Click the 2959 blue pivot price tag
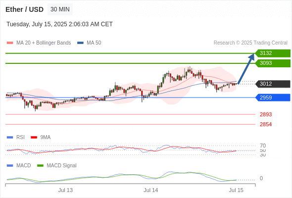 point(273,98)
